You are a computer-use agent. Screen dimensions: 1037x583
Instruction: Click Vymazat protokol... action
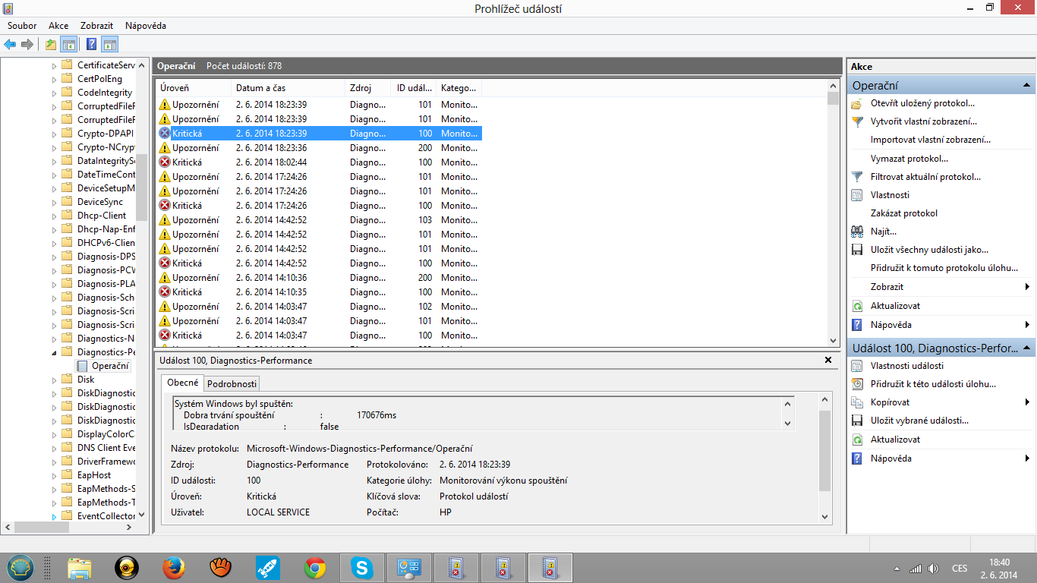pos(909,159)
